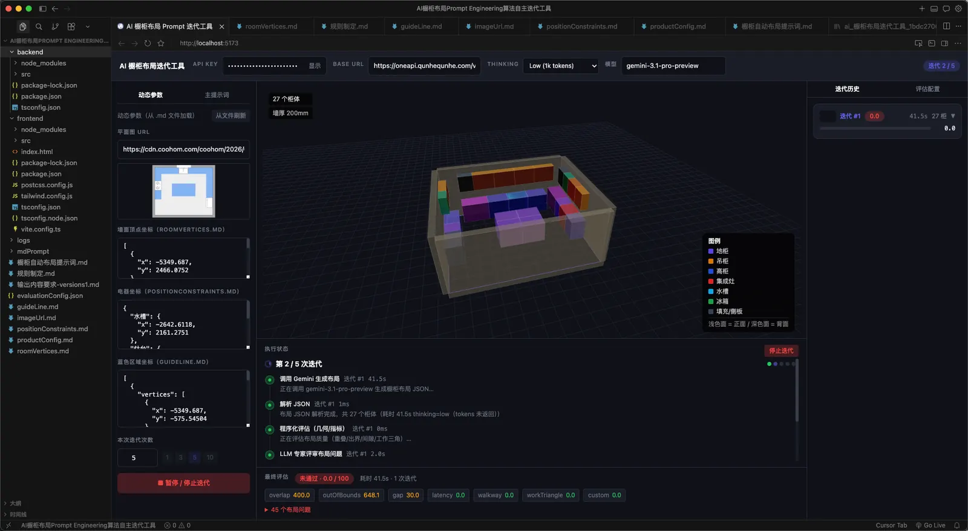
Task: Switch to the 评估配置 tab
Action: click(x=927, y=89)
